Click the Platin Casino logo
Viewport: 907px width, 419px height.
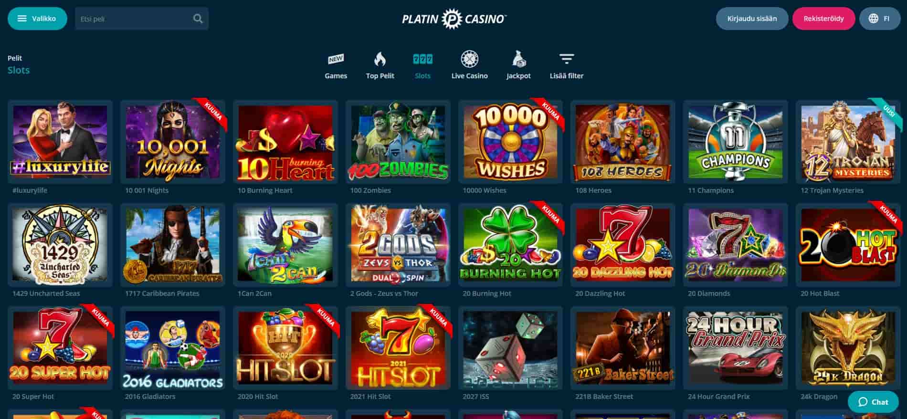(x=453, y=19)
